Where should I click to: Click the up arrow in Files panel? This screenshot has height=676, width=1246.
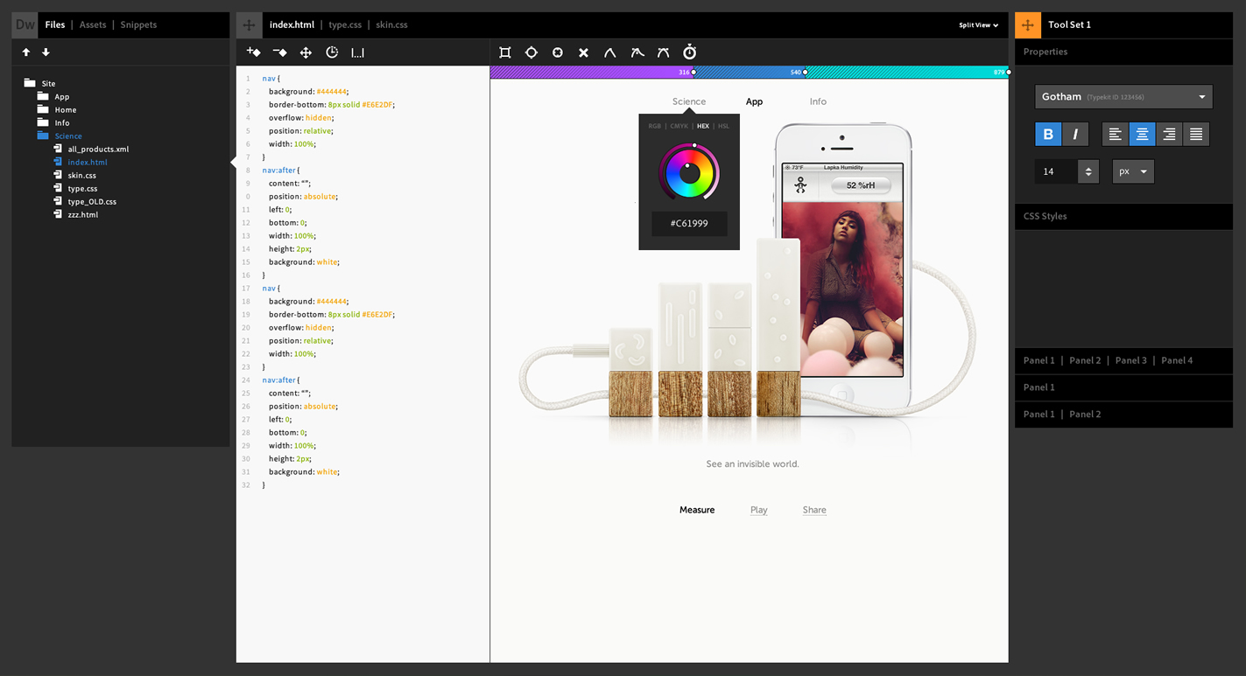(26, 52)
